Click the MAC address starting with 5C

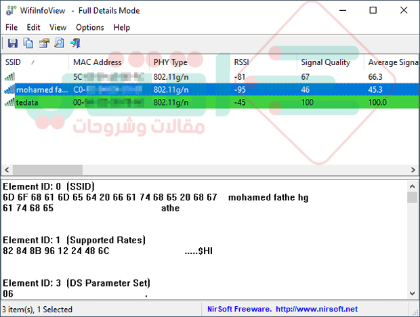(109, 77)
